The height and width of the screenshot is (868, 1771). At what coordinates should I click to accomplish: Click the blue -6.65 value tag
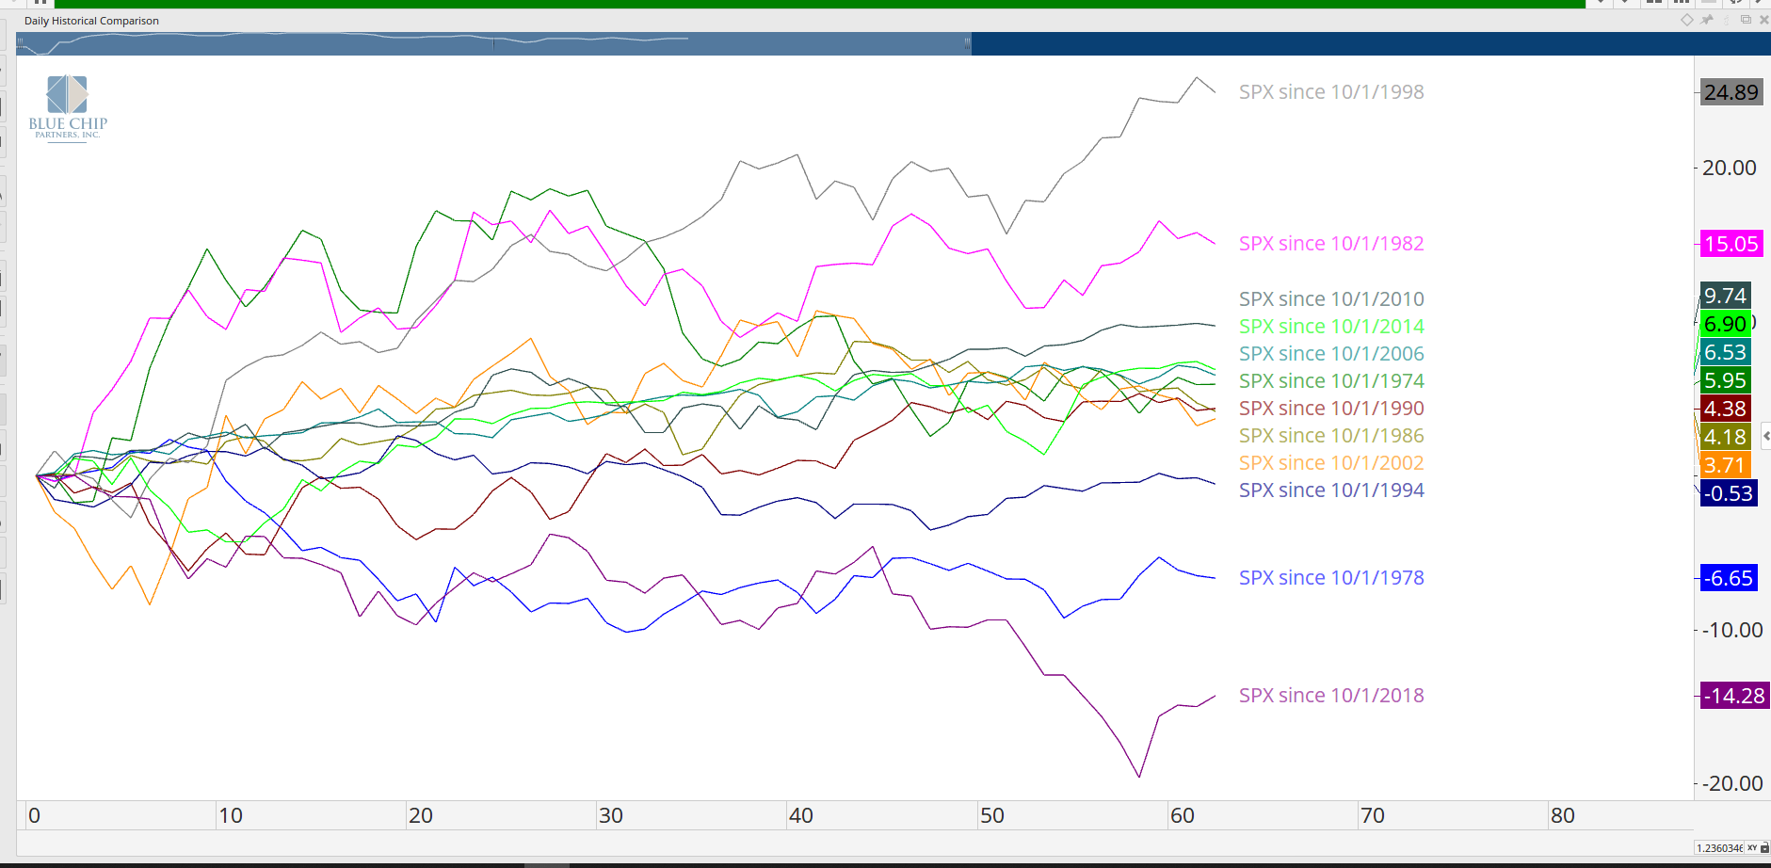click(1729, 578)
